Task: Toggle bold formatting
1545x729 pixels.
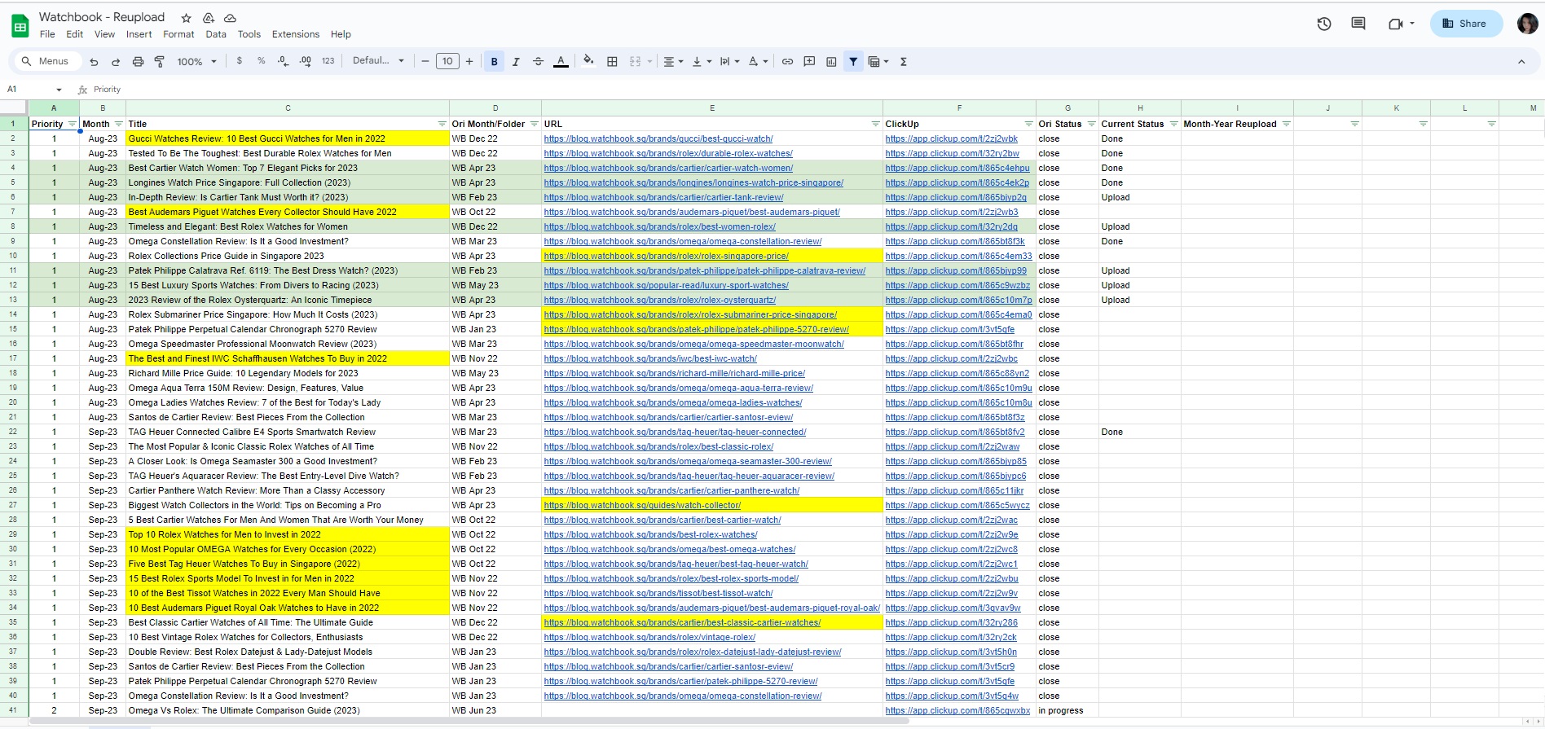Action: pos(494,61)
